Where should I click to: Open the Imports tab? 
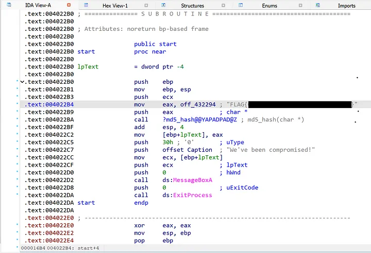(x=347, y=6)
